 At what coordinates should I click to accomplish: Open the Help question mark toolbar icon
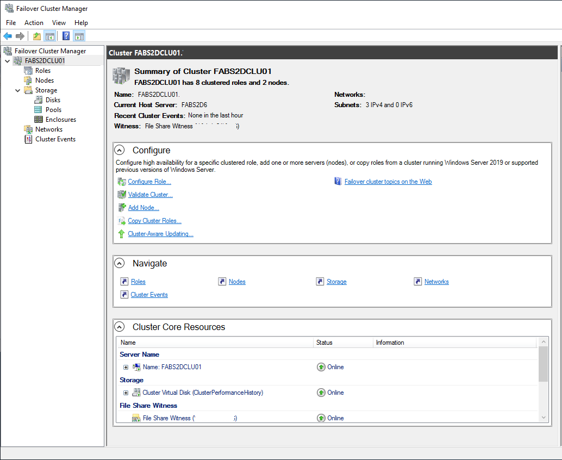(x=66, y=36)
